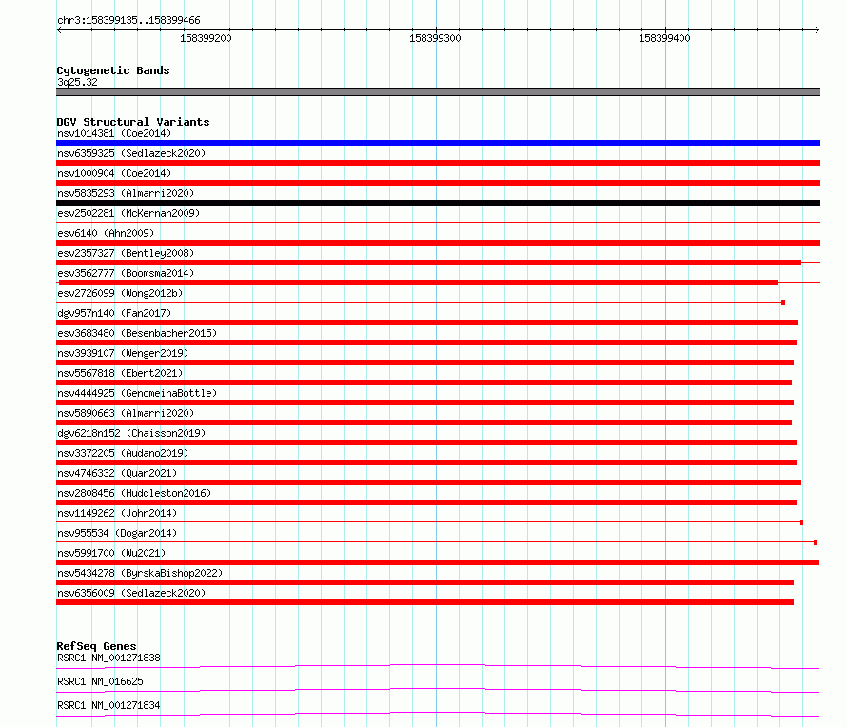Open the RSRC1|NM_016625 gene label
Image resolution: width=847 pixels, height=727 pixels.
100,681
